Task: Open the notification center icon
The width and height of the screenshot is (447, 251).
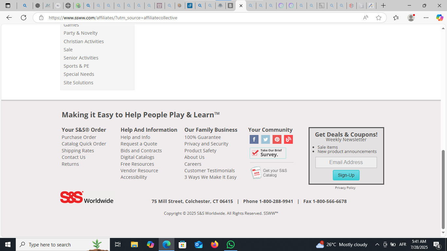Action: [x=437, y=244]
